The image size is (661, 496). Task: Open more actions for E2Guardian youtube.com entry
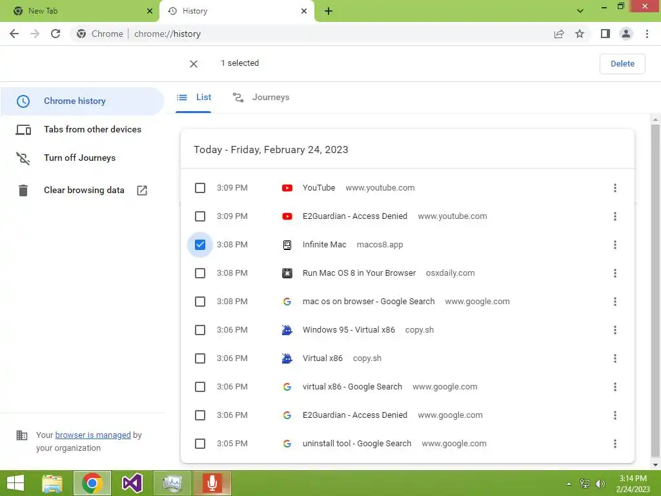click(615, 216)
